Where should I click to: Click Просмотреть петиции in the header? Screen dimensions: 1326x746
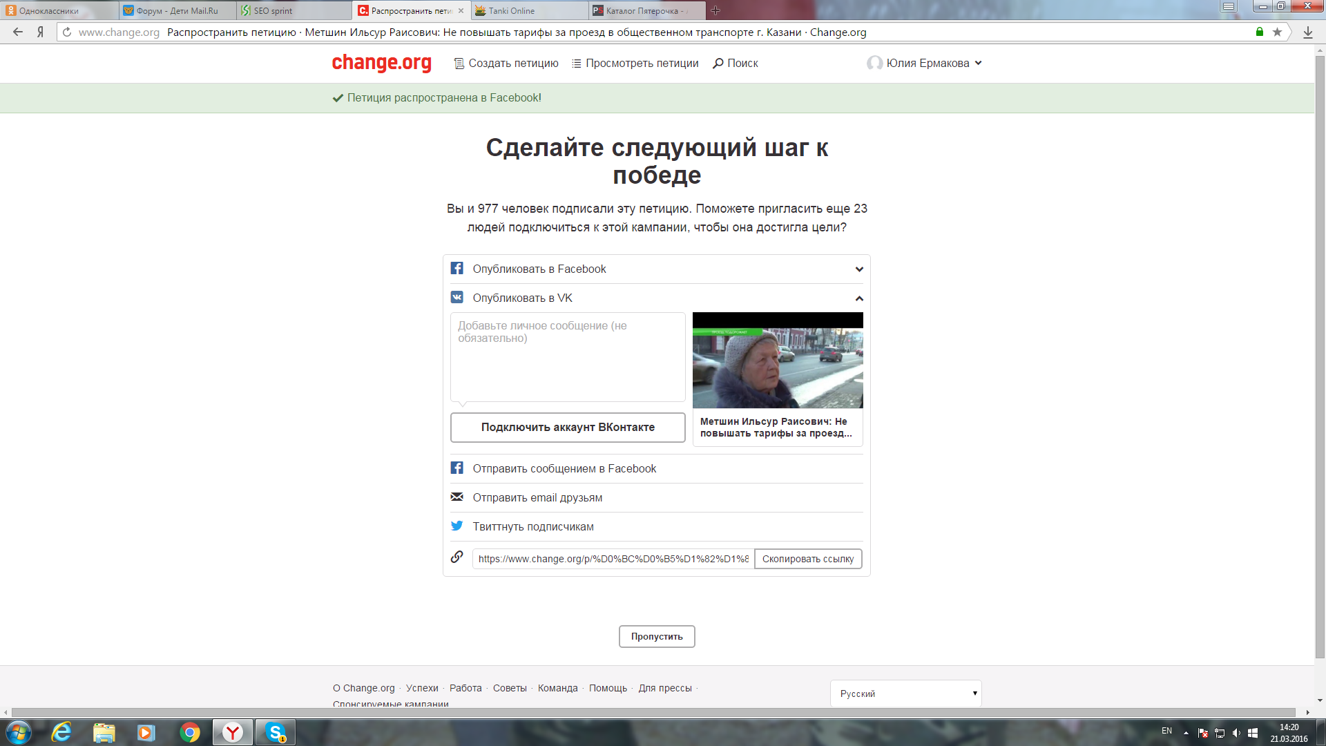635,63
